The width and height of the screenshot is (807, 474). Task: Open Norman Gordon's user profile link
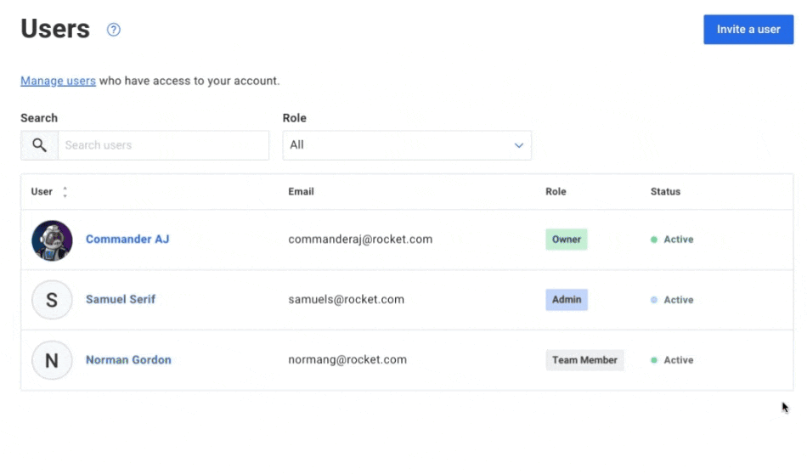pos(128,360)
